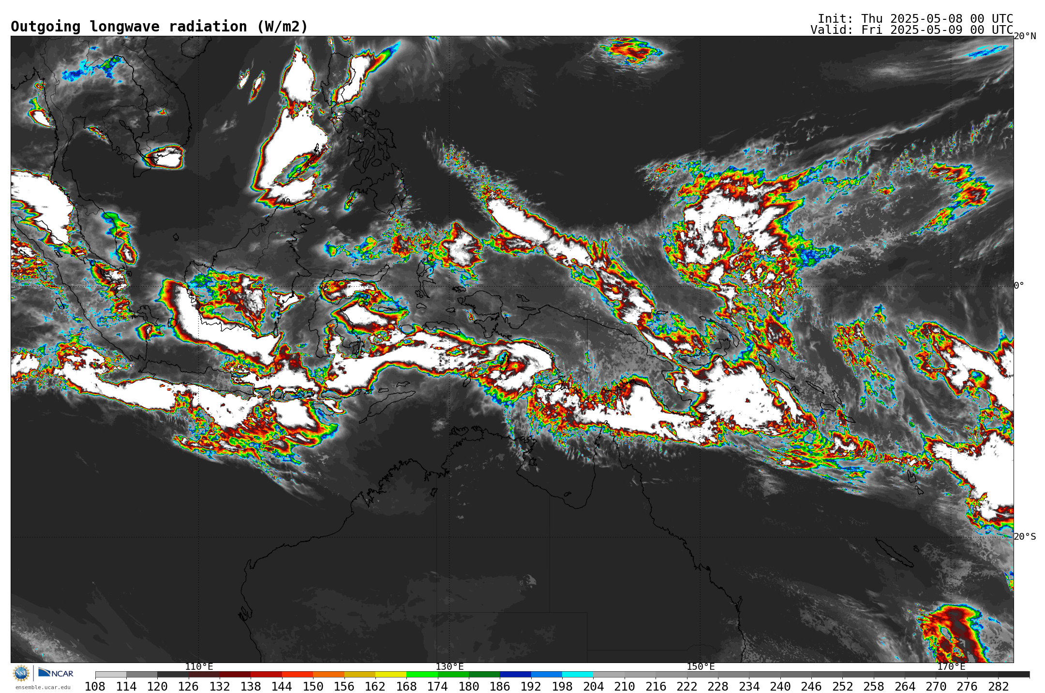The height and width of the screenshot is (693, 1045).
Task: Pick the bright red colorbar swatch after 144
Action: click(298, 674)
